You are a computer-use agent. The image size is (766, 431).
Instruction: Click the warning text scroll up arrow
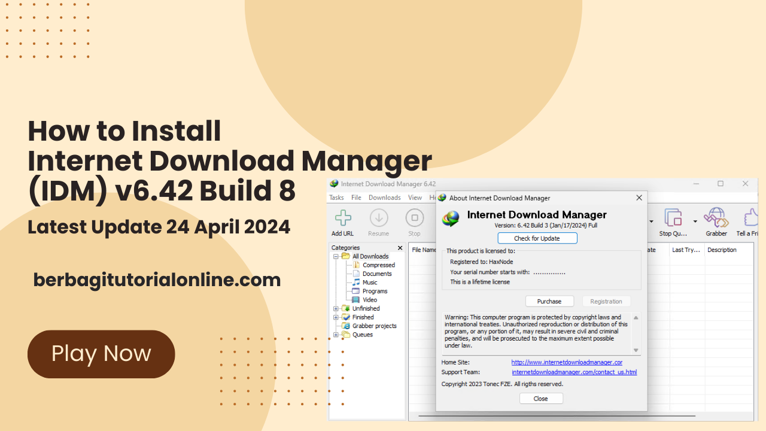pos(636,317)
